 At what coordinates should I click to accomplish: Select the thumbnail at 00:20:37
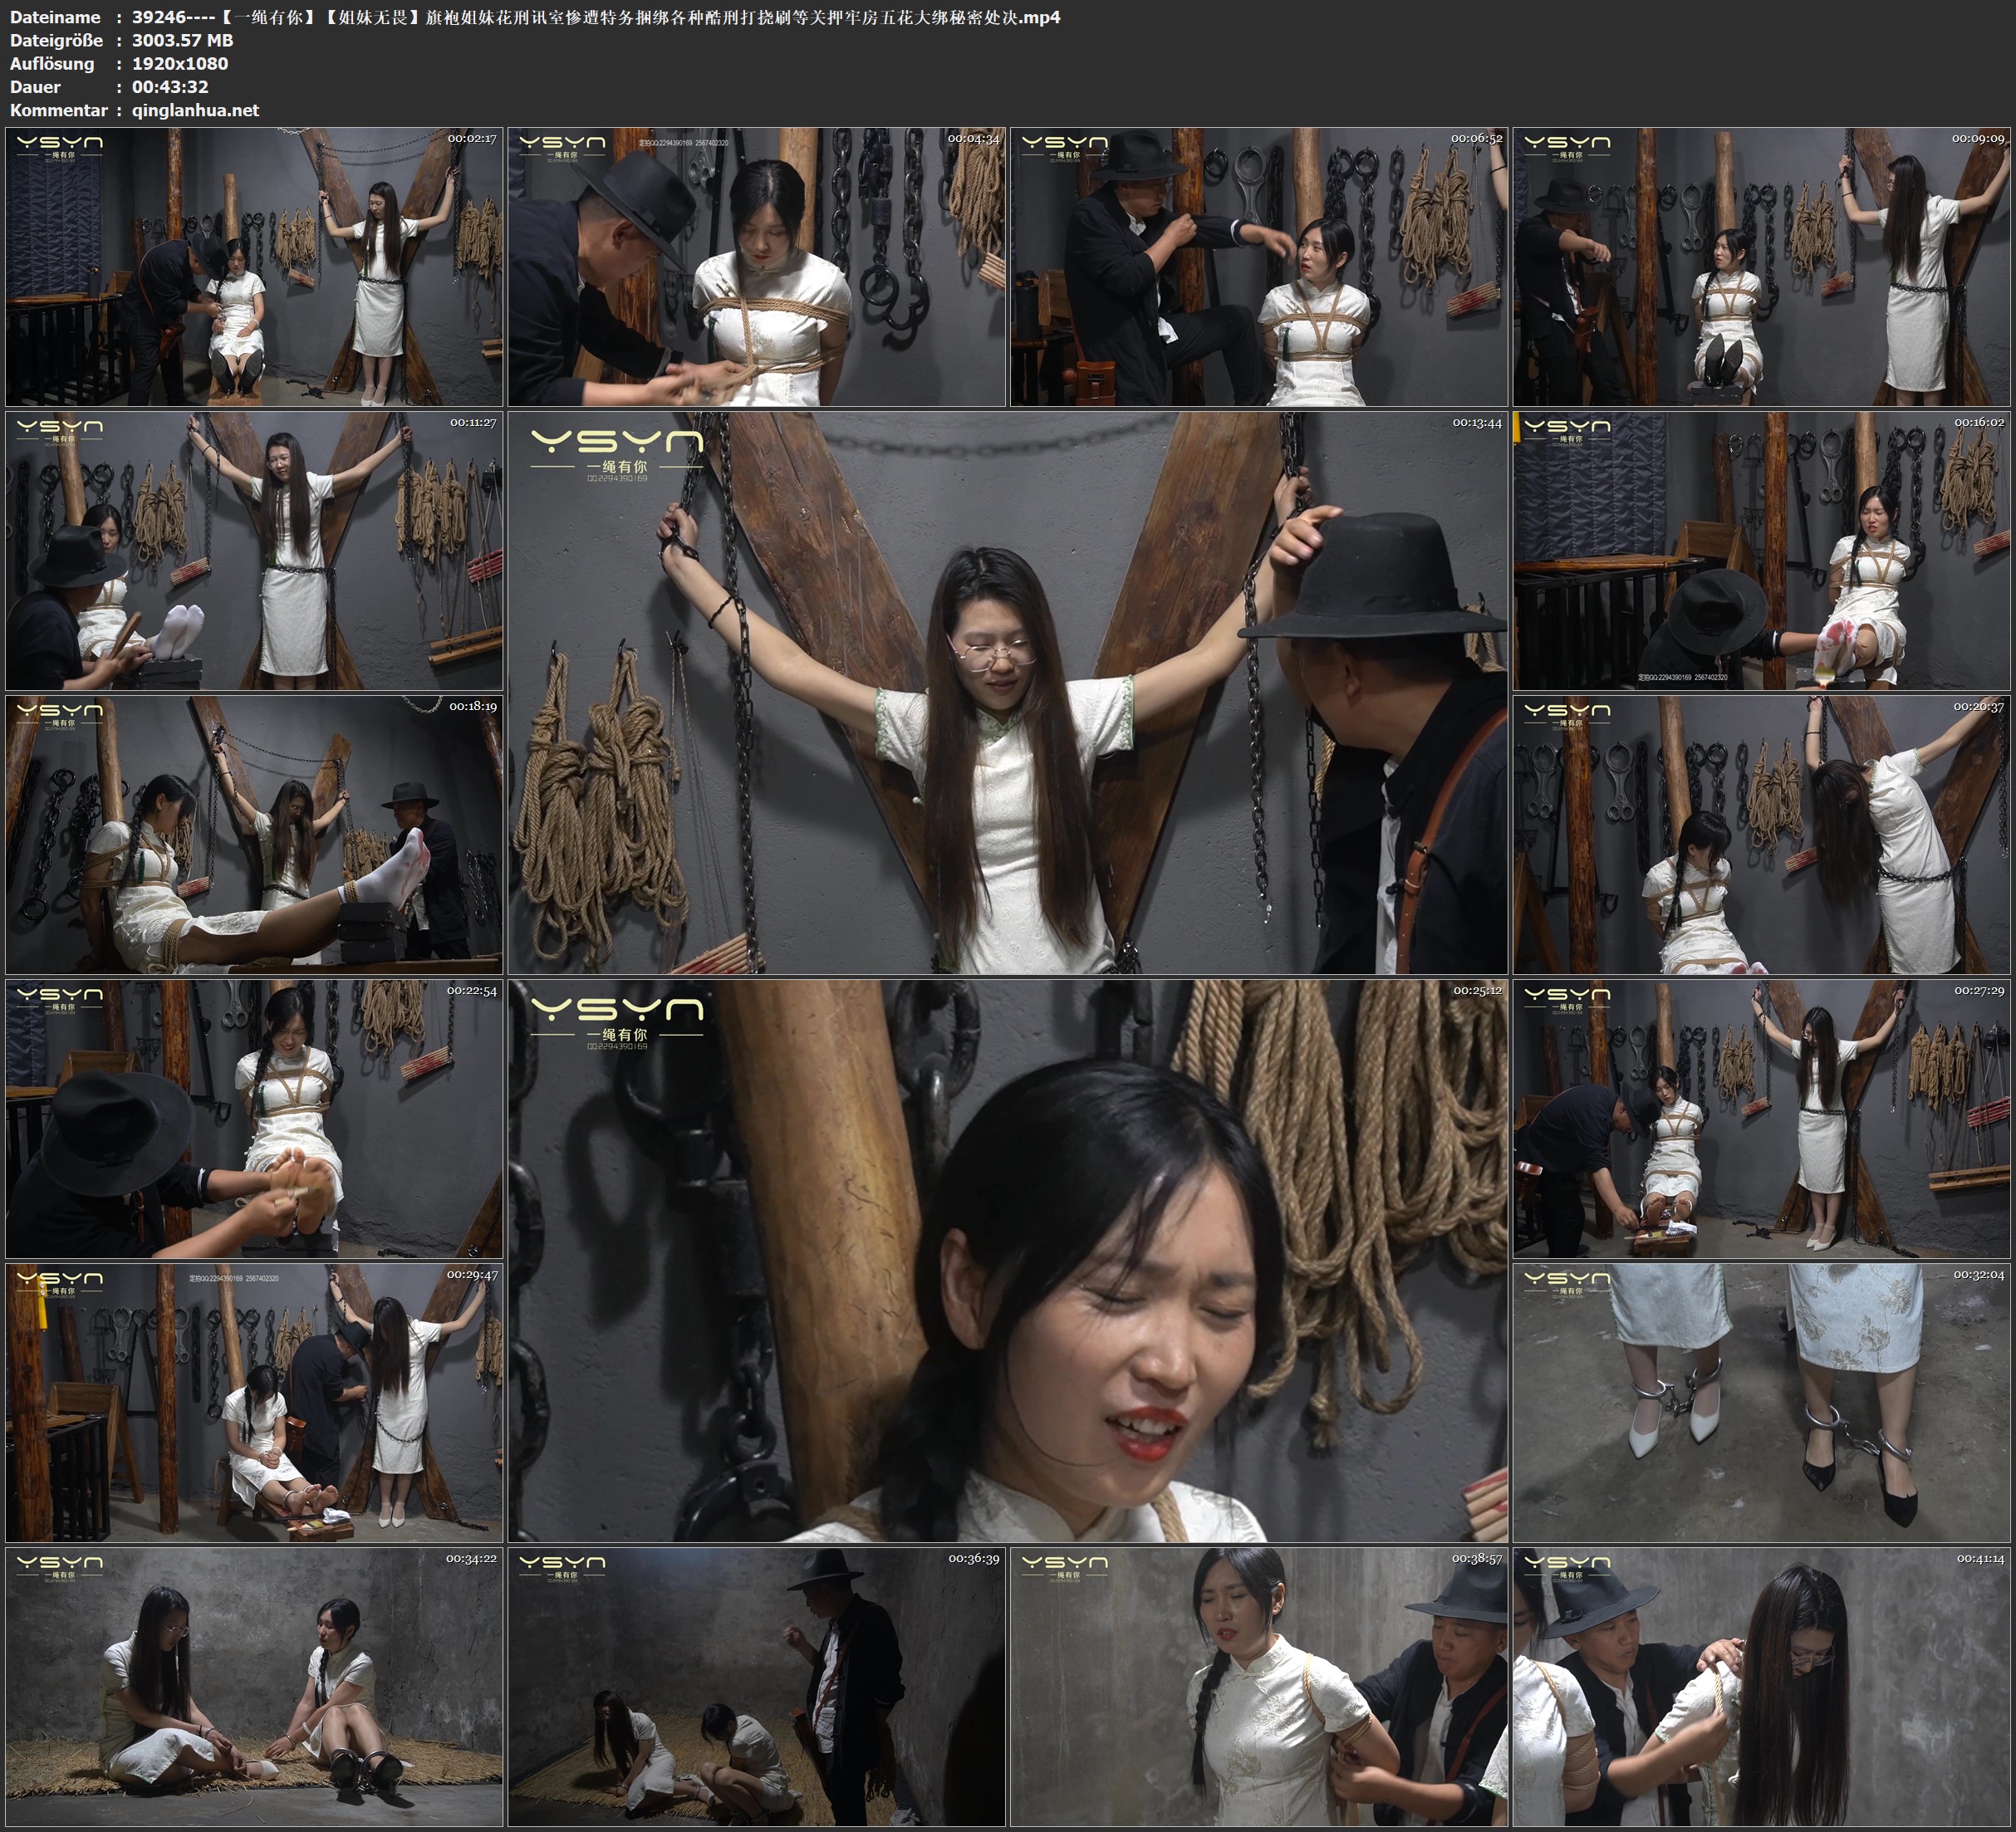[x=1762, y=834]
